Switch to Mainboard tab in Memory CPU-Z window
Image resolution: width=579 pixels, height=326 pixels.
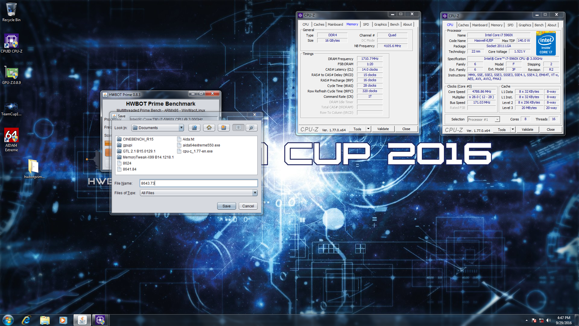pyautogui.click(x=335, y=24)
